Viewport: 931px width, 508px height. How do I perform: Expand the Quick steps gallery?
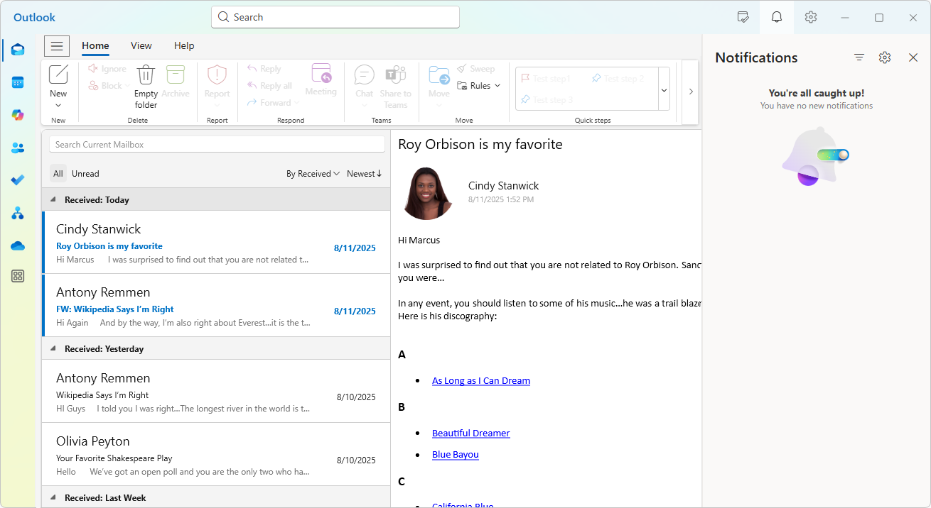pyautogui.click(x=664, y=89)
